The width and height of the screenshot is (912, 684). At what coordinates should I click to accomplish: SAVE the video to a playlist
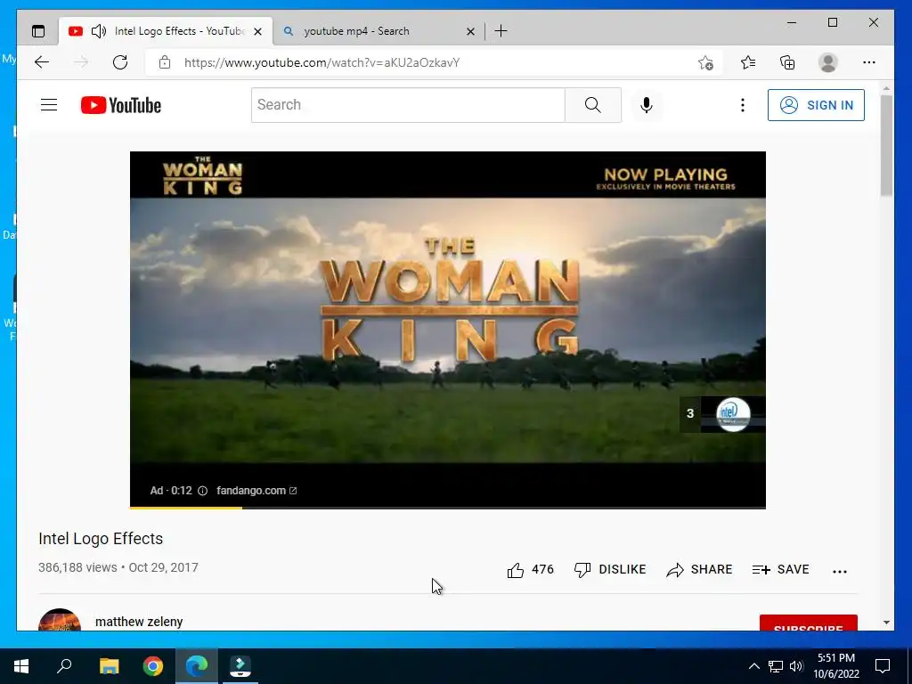point(780,570)
